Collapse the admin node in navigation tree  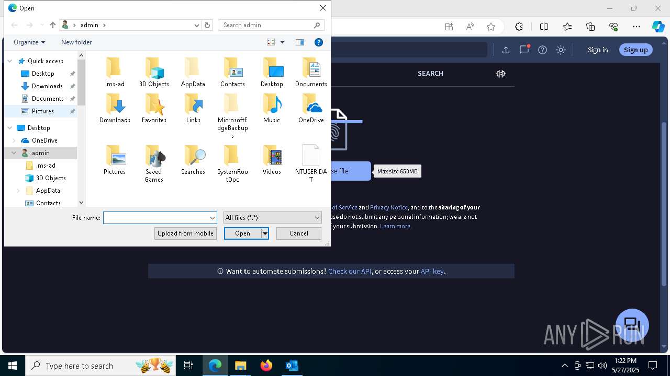(x=14, y=153)
